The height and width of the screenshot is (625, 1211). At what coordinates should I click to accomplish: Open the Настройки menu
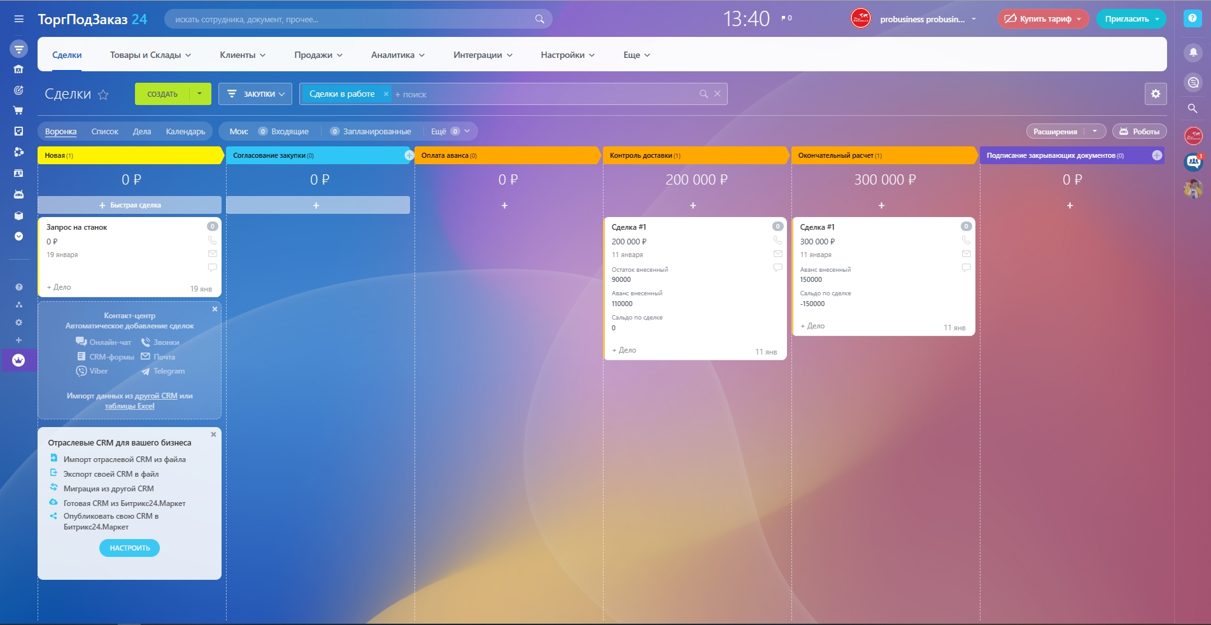click(567, 55)
